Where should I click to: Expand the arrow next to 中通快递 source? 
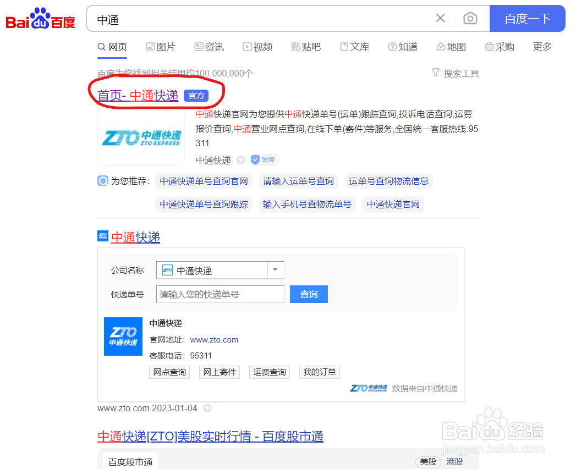[x=240, y=160]
